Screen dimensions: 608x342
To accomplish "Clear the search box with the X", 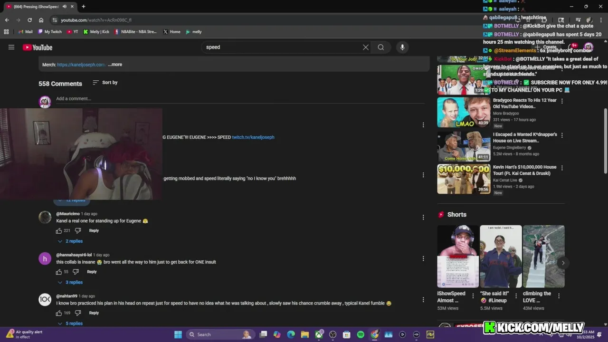I will (366, 47).
